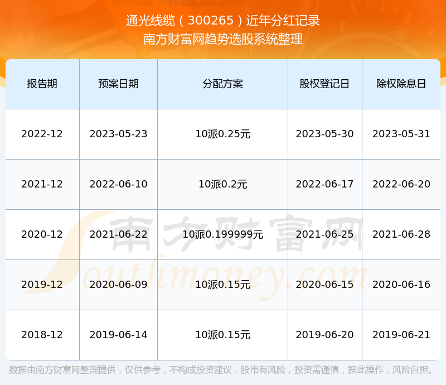Click the 10派0.199999元 distribution cell

click(222, 234)
